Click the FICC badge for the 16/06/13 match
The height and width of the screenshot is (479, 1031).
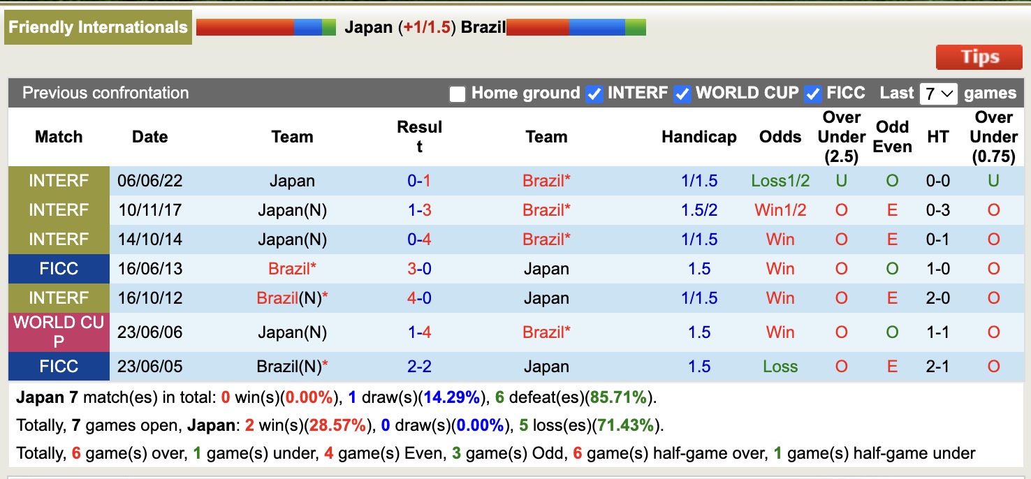[59, 268]
